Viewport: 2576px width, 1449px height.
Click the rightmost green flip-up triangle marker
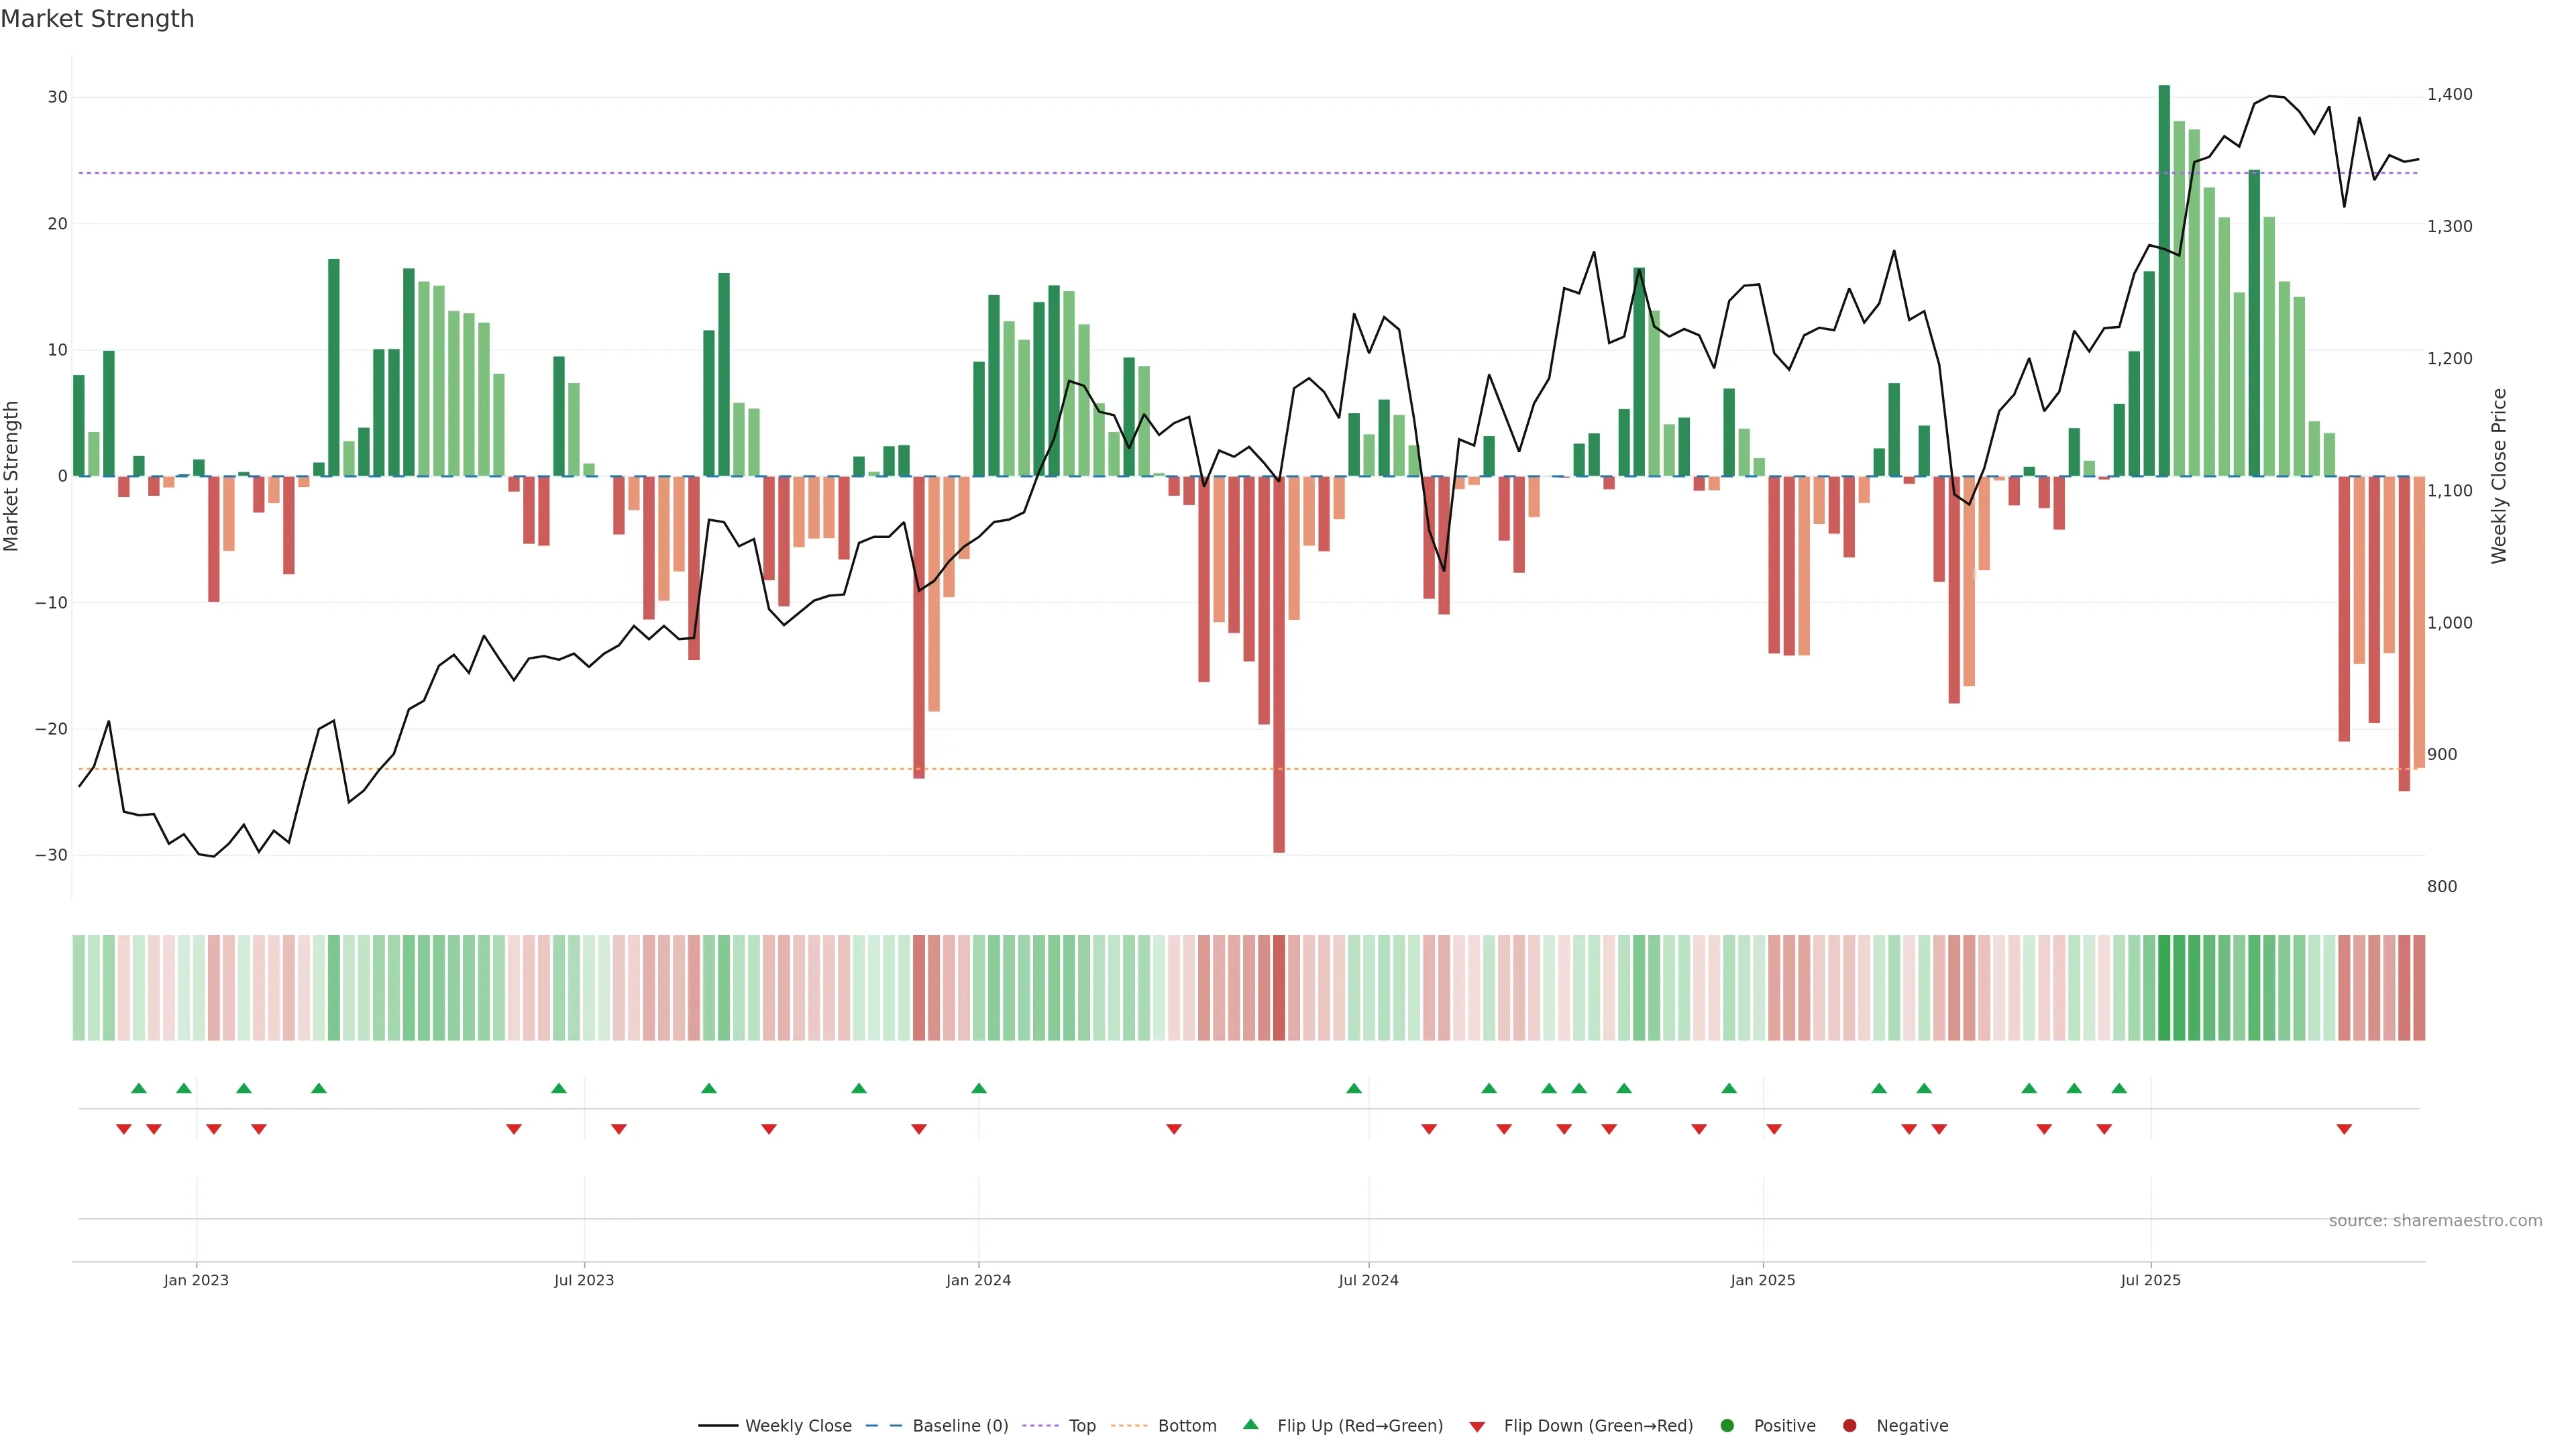click(2119, 1088)
